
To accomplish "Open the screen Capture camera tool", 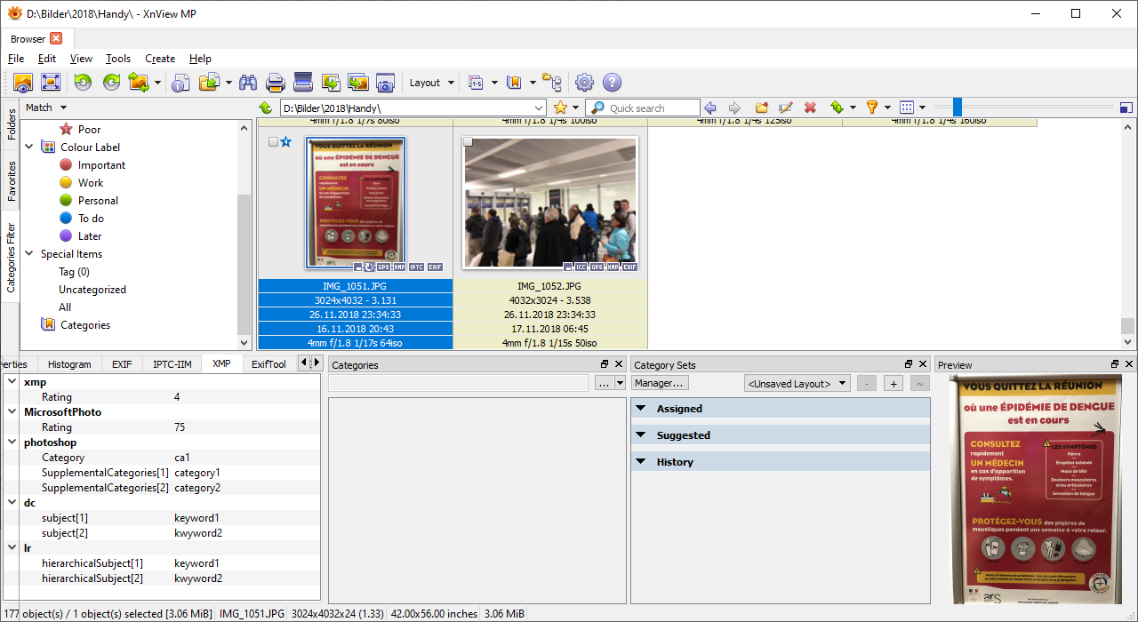I will pos(385,83).
